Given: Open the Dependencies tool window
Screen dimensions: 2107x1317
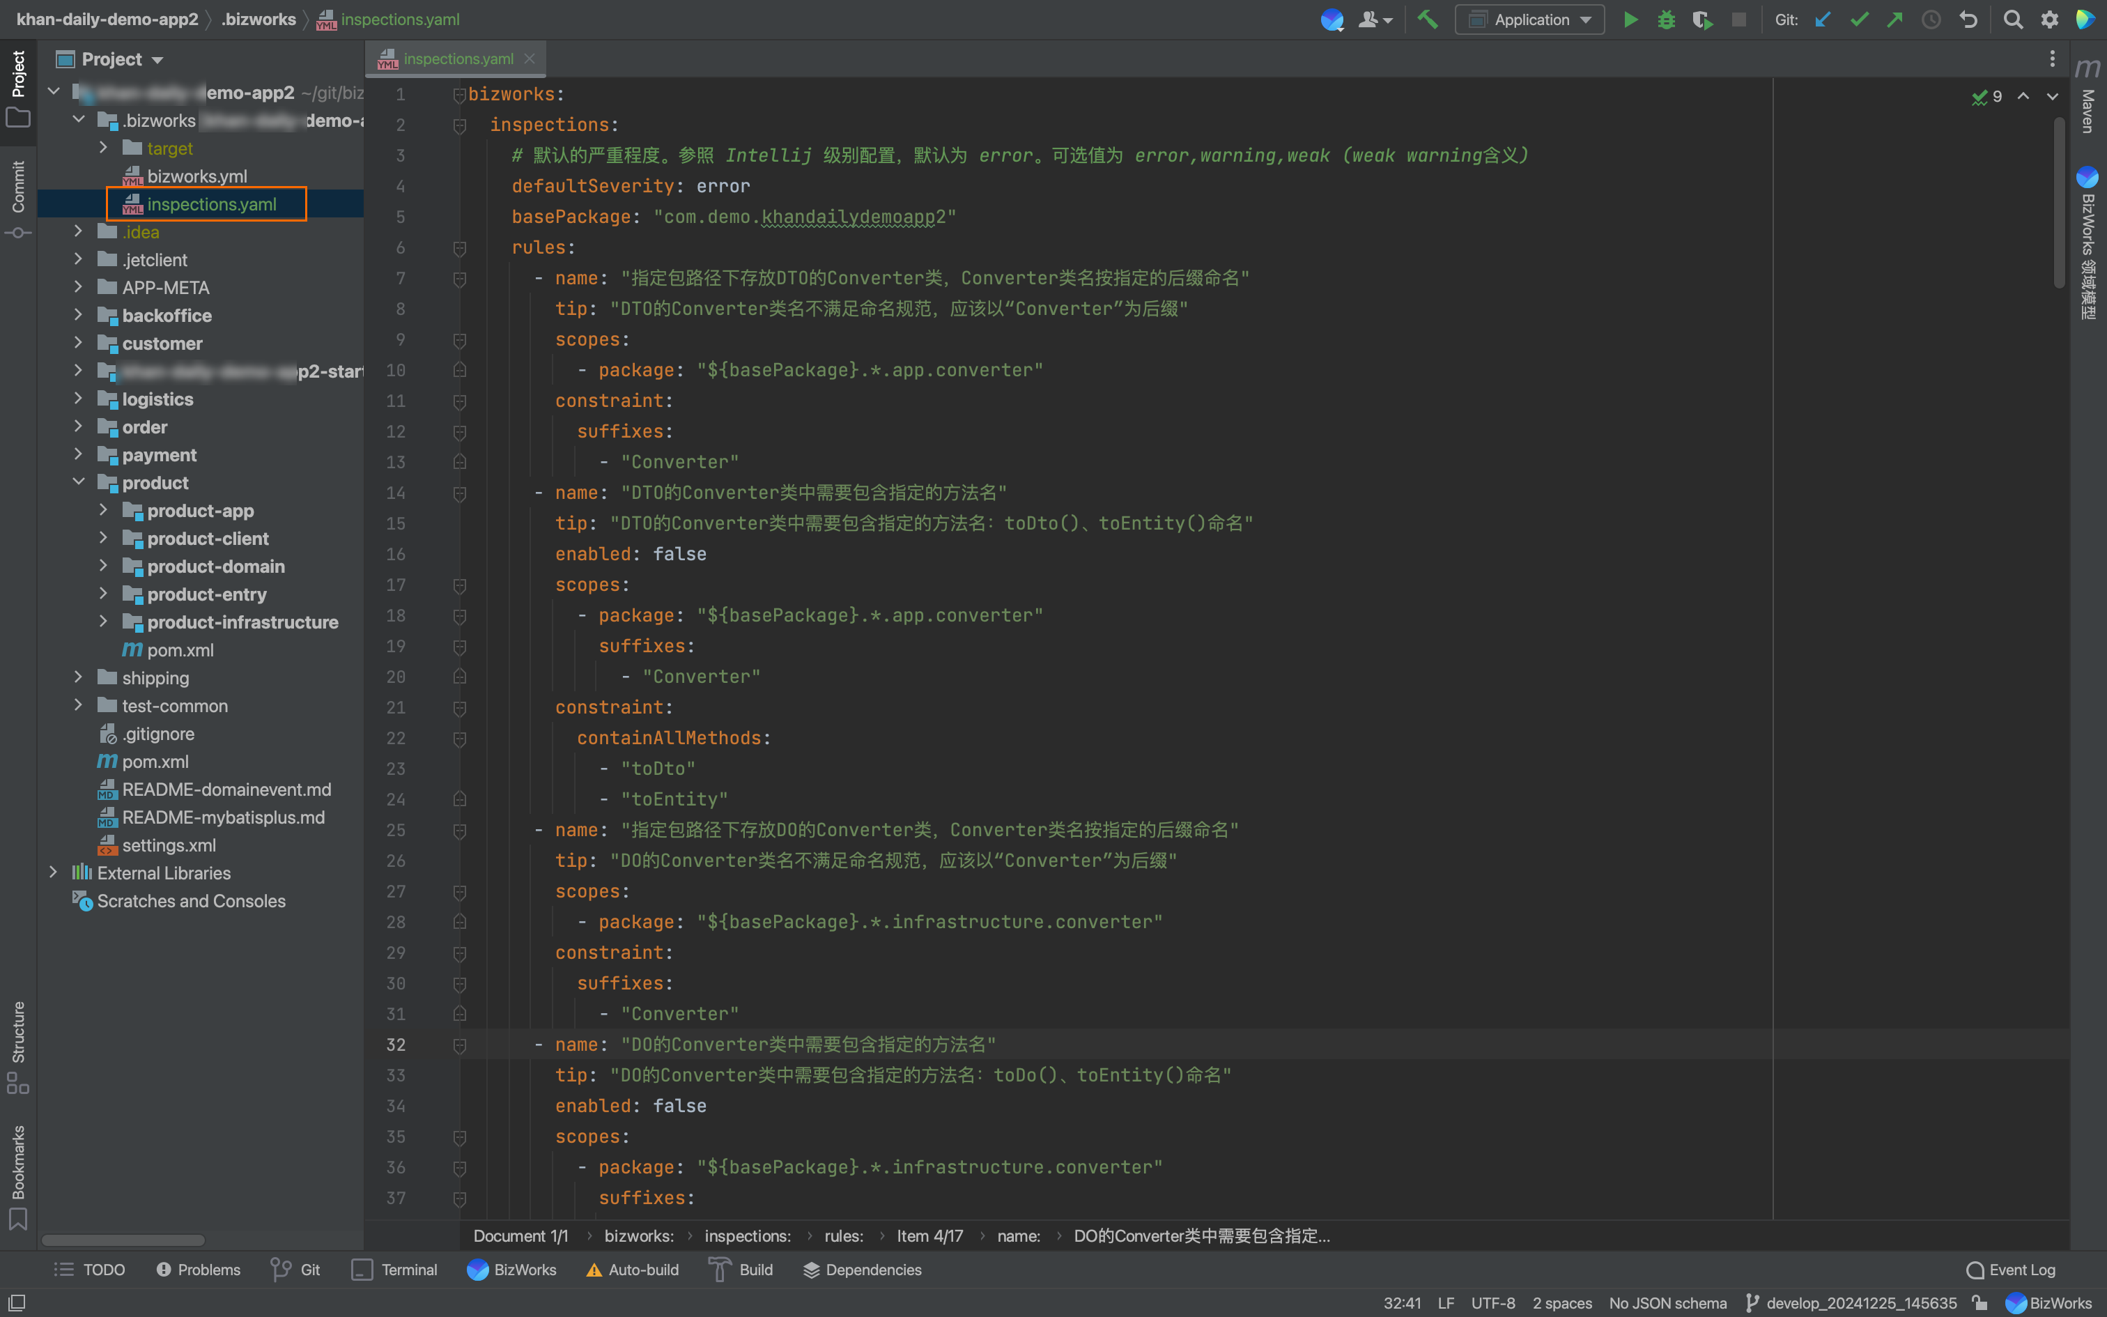Looking at the screenshot, I should point(862,1270).
